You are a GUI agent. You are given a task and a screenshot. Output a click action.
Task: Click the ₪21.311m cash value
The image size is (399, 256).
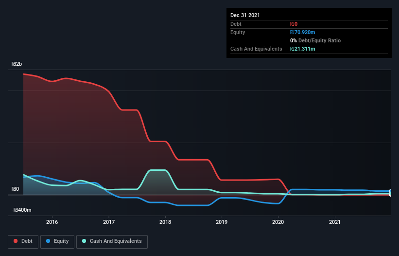[303, 49]
